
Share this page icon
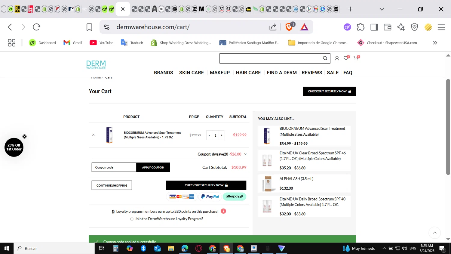point(273,27)
